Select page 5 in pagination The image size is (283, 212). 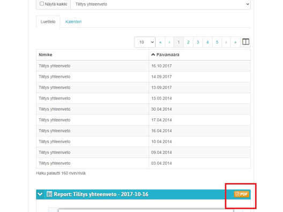point(217,42)
